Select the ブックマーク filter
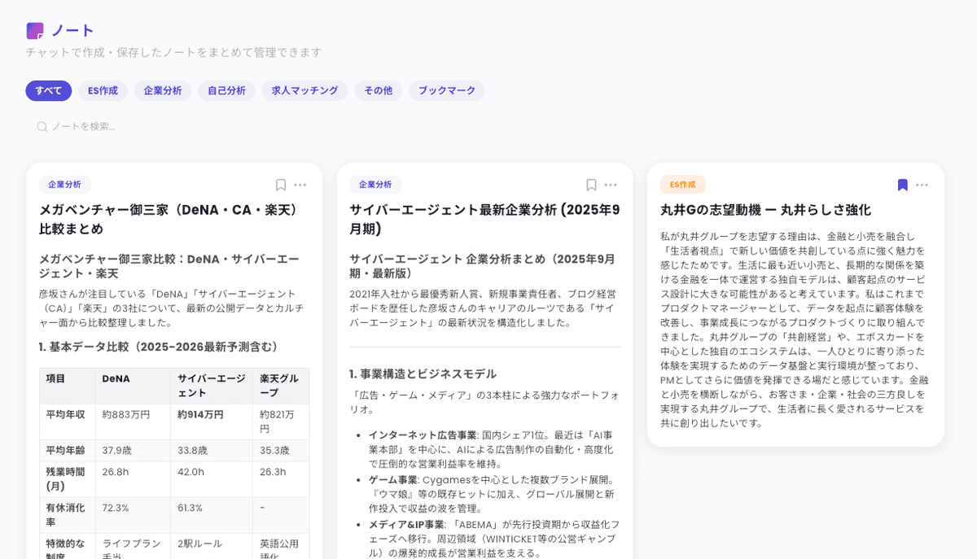The width and height of the screenshot is (977, 559). pos(446,90)
